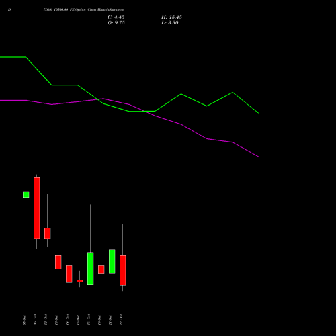
Task: Click the tiny red 15 Oct candlestick
Action: tap(79, 281)
